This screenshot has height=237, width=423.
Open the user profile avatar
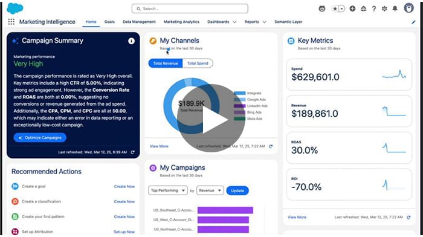408,8
